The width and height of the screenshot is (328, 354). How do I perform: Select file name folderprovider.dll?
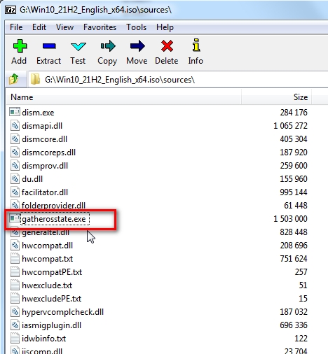[x=53, y=206]
